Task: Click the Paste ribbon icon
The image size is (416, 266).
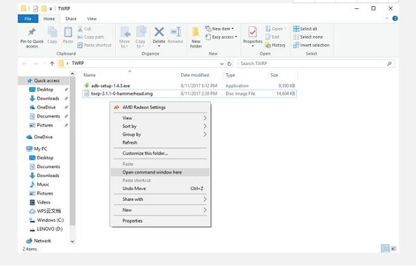Action: 68,32
